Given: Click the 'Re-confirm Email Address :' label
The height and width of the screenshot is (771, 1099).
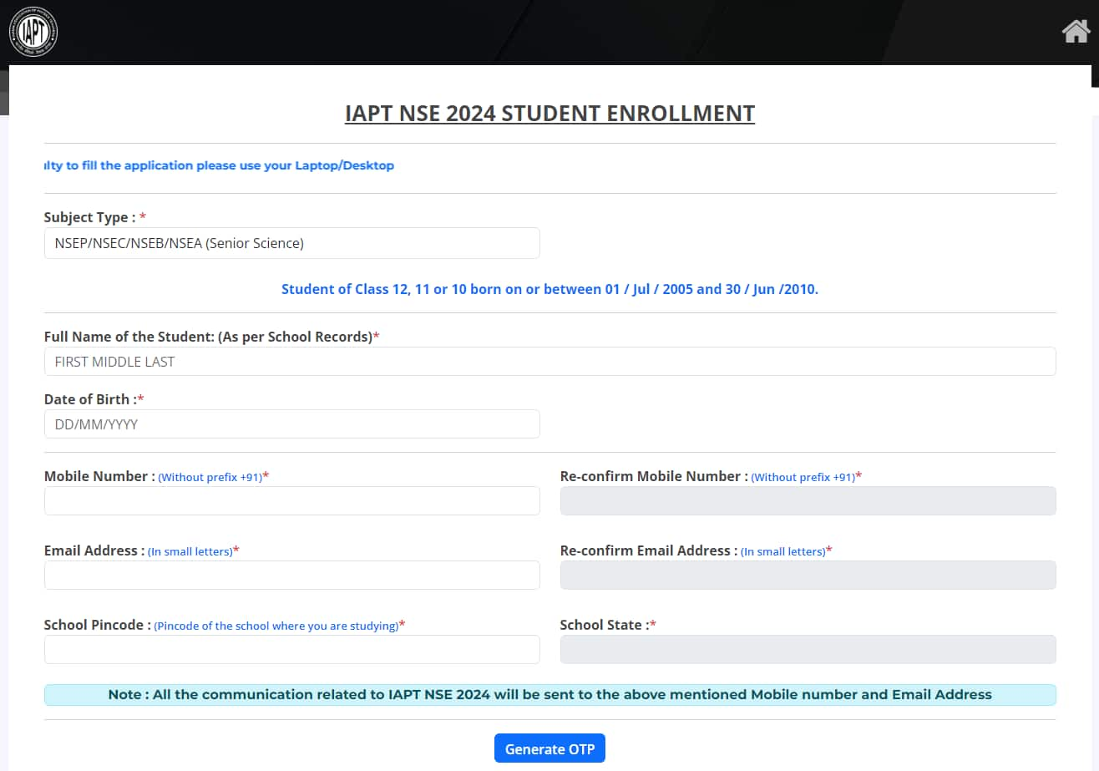Looking at the screenshot, I should (x=649, y=550).
